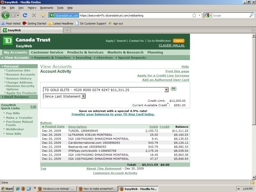Open the TD GOLD ELITE account dropdown
256x192 pixels.
[x=106, y=90]
